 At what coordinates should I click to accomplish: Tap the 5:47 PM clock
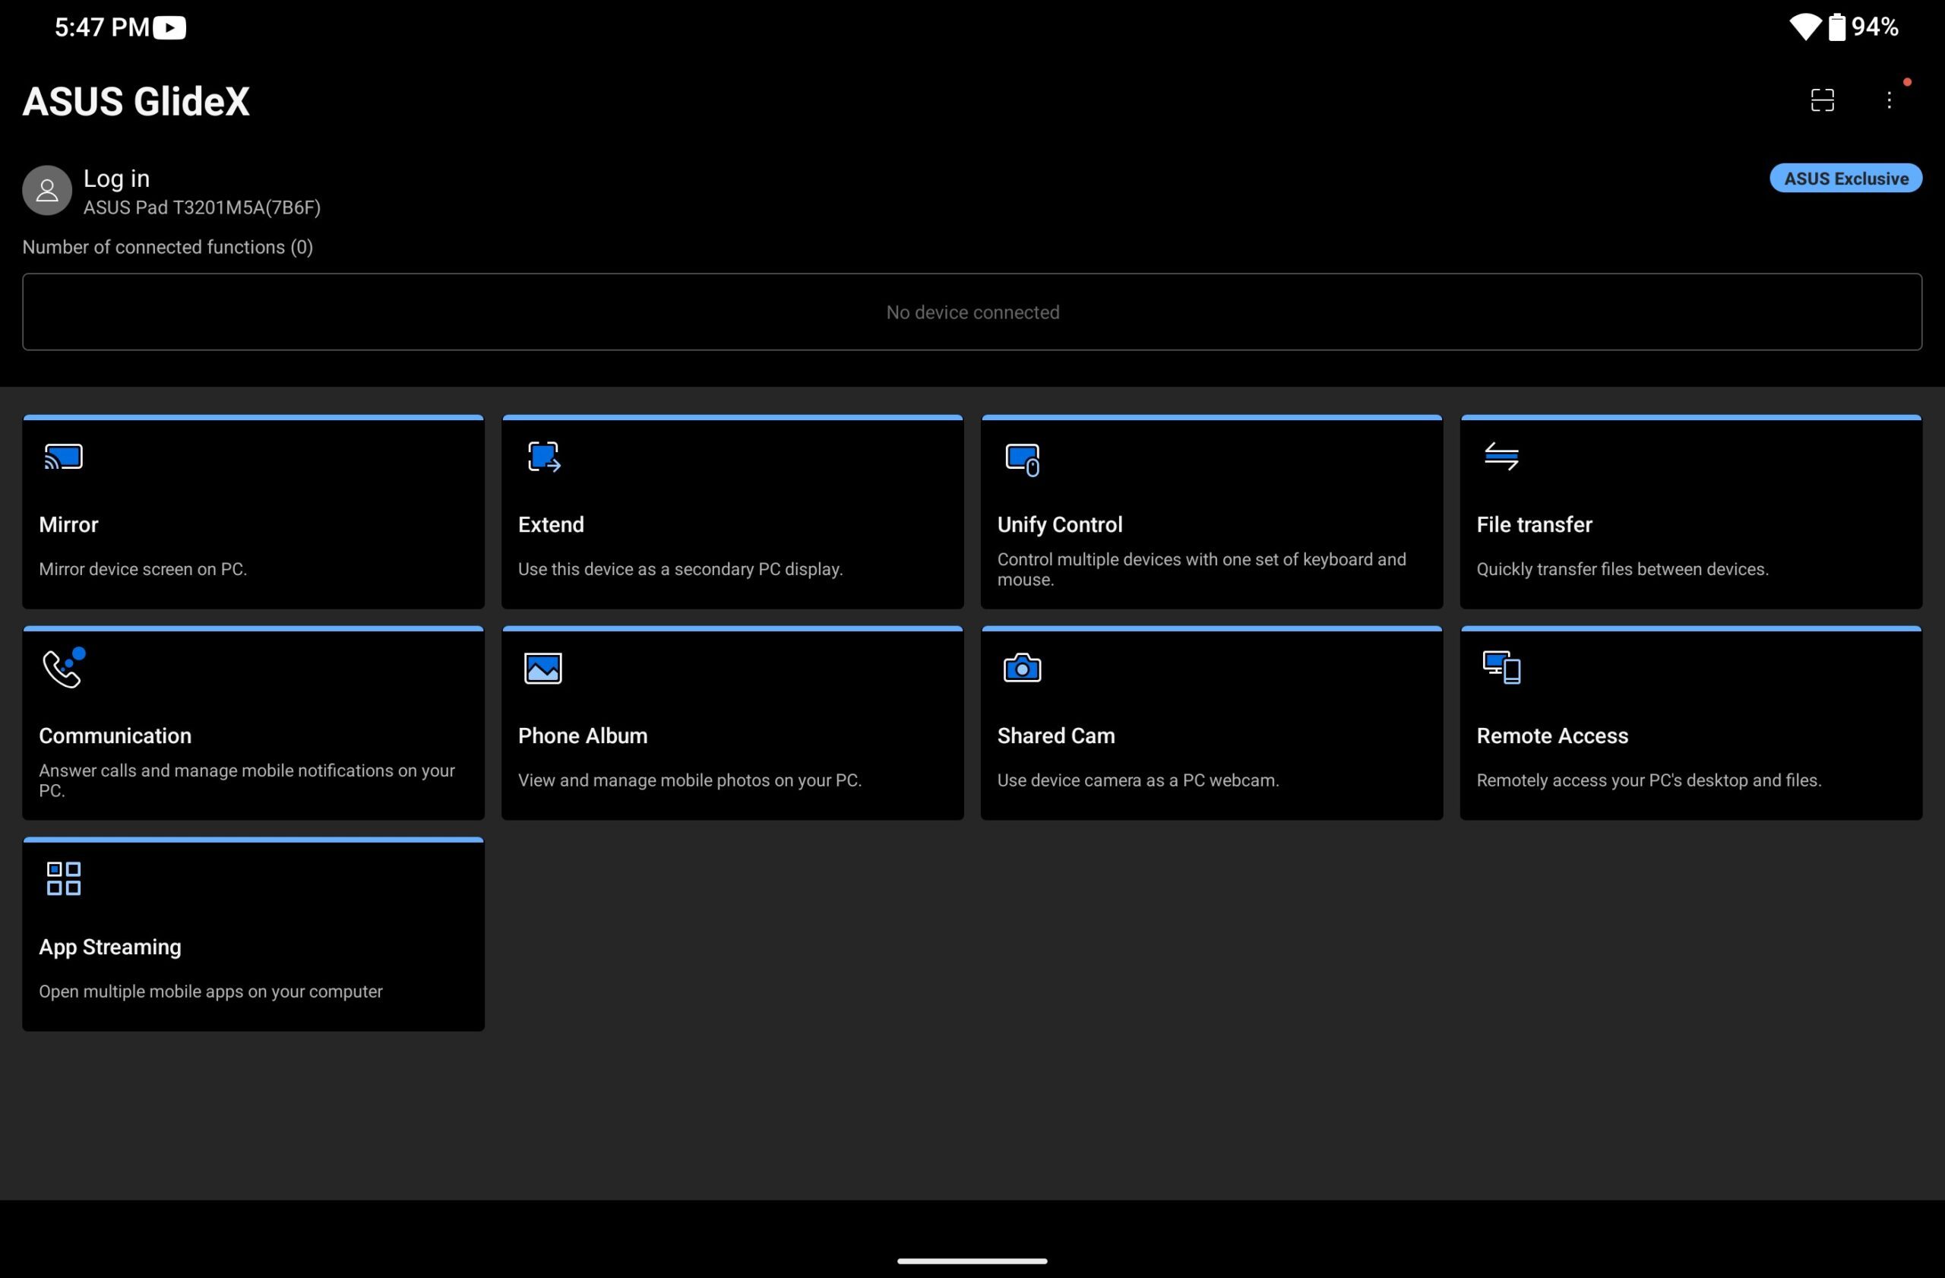(x=102, y=27)
